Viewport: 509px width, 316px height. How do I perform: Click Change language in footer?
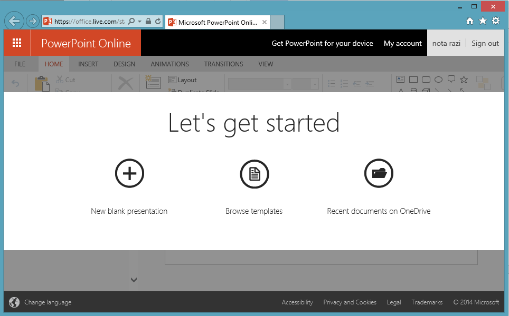coord(48,302)
